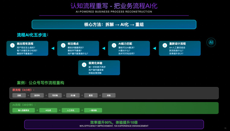
Task: Click the green AI生成 chip
Action: 48,110
